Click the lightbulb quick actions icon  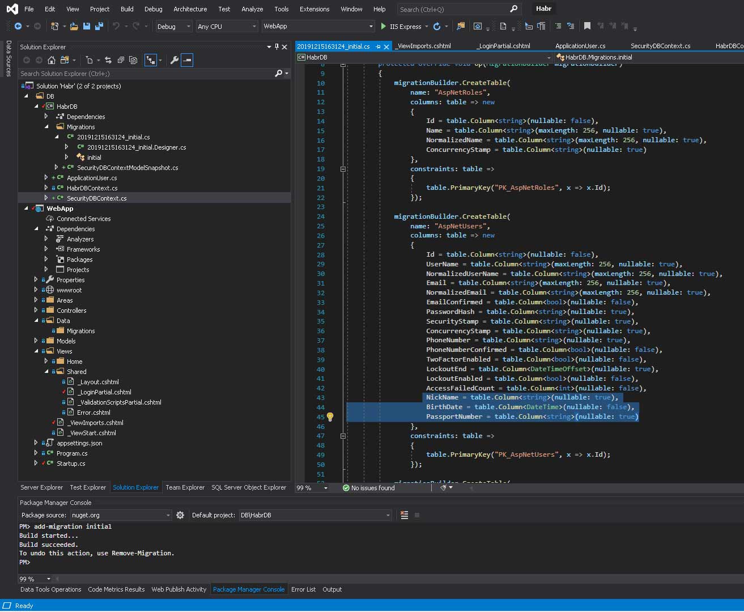(x=330, y=416)
